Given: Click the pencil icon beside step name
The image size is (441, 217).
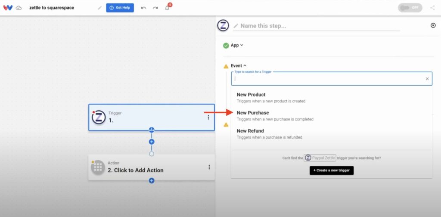Looking at the screenshot, I should click(236, 26).
